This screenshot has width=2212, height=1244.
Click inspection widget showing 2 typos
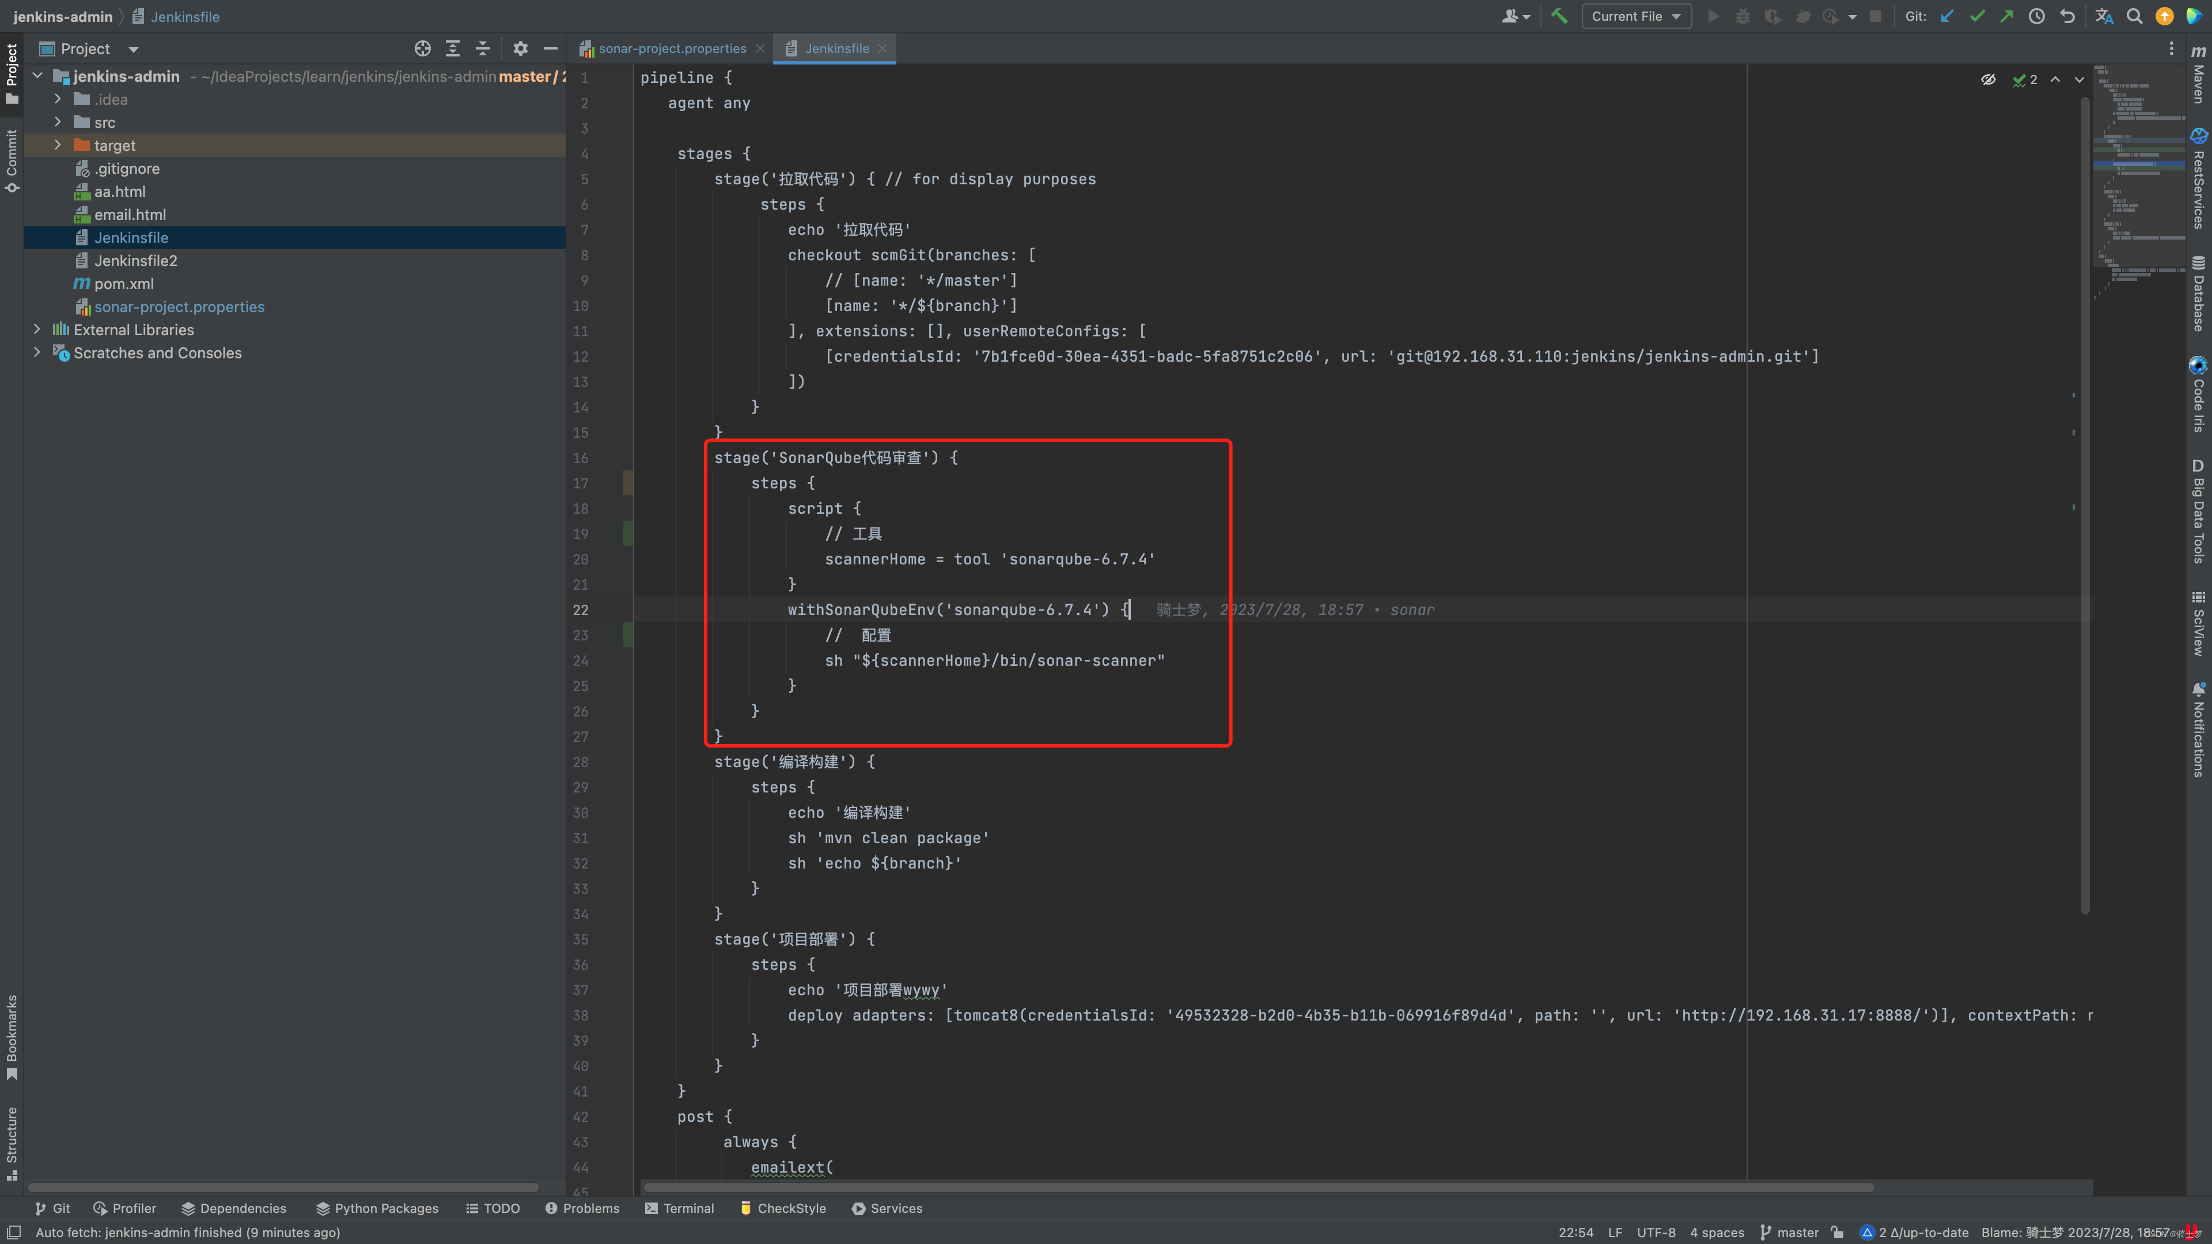(2025, 80)
